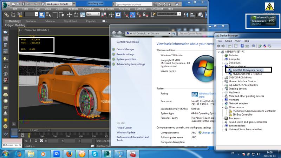Select the Rotate transform tool
Image resolution: width=281 pixels, height=158 pixels.
pyautogui.click(x=76, y=14)
